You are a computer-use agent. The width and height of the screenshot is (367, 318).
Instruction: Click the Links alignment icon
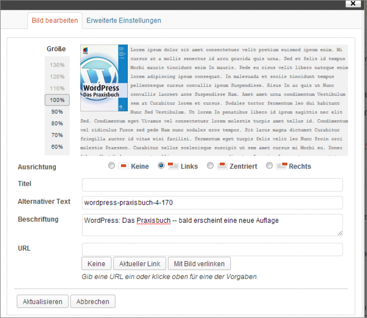(173, 166)
